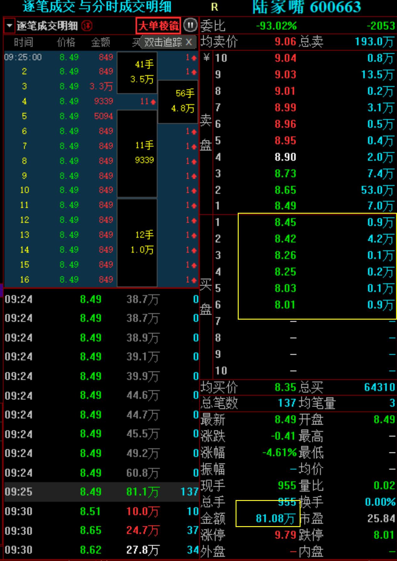This screenshot has height=561, width=397.
Task: Pause the tick feed with the pause button
Action: [x=190, y=25]
